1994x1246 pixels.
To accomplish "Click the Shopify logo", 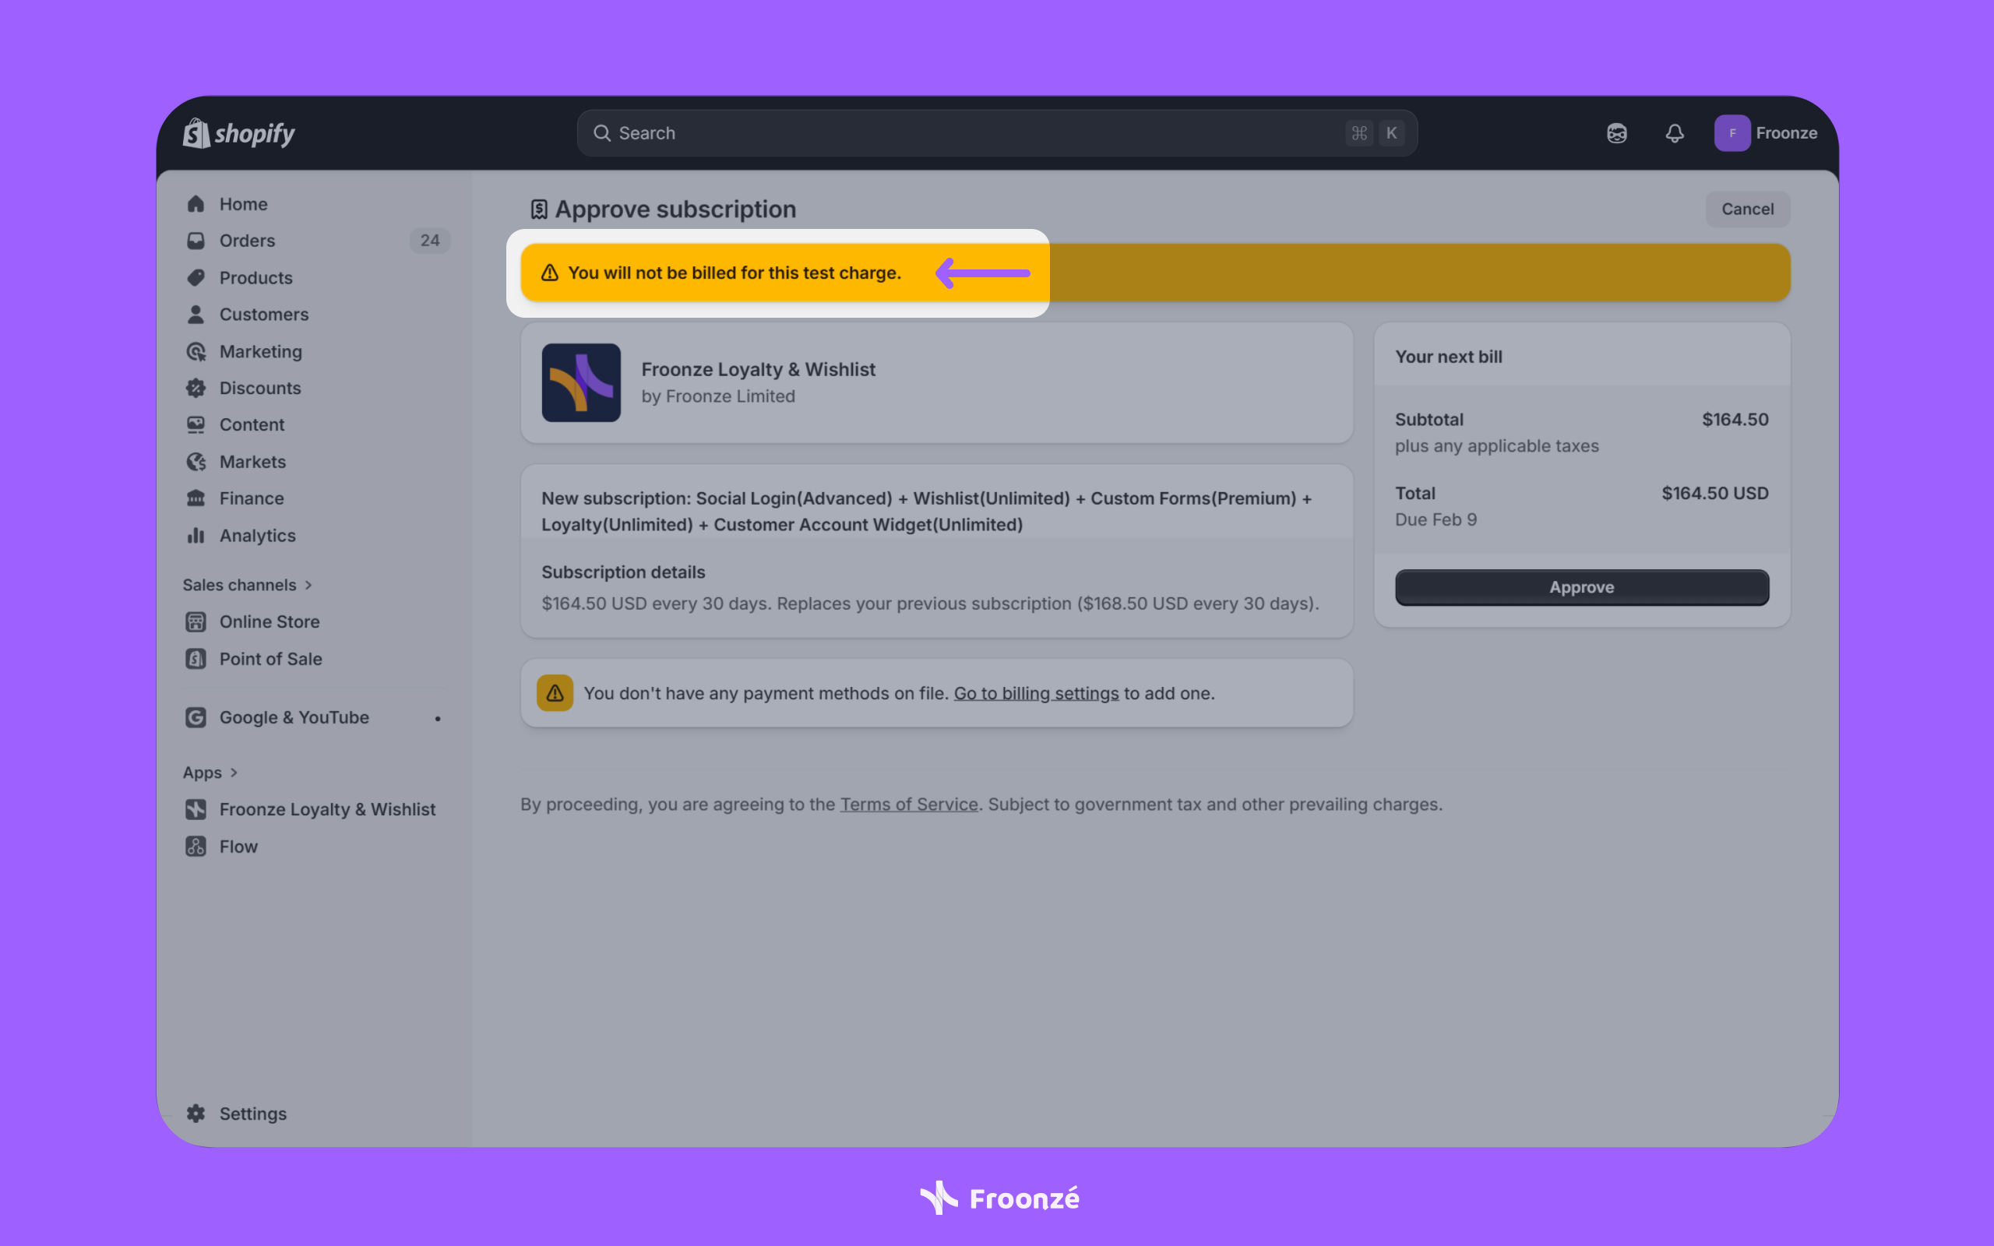I will click(x=238, y=132).
